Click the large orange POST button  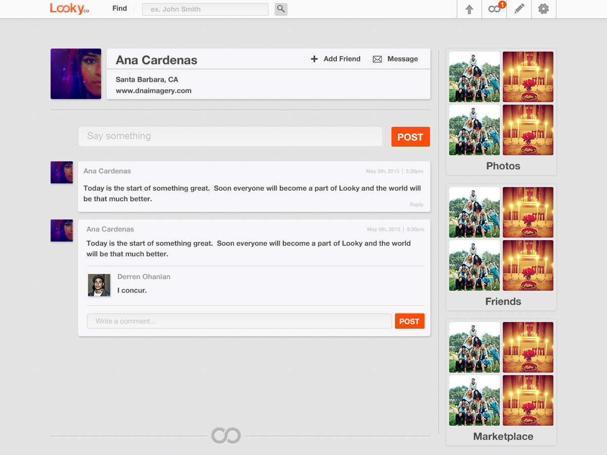[x=410, y=137]
